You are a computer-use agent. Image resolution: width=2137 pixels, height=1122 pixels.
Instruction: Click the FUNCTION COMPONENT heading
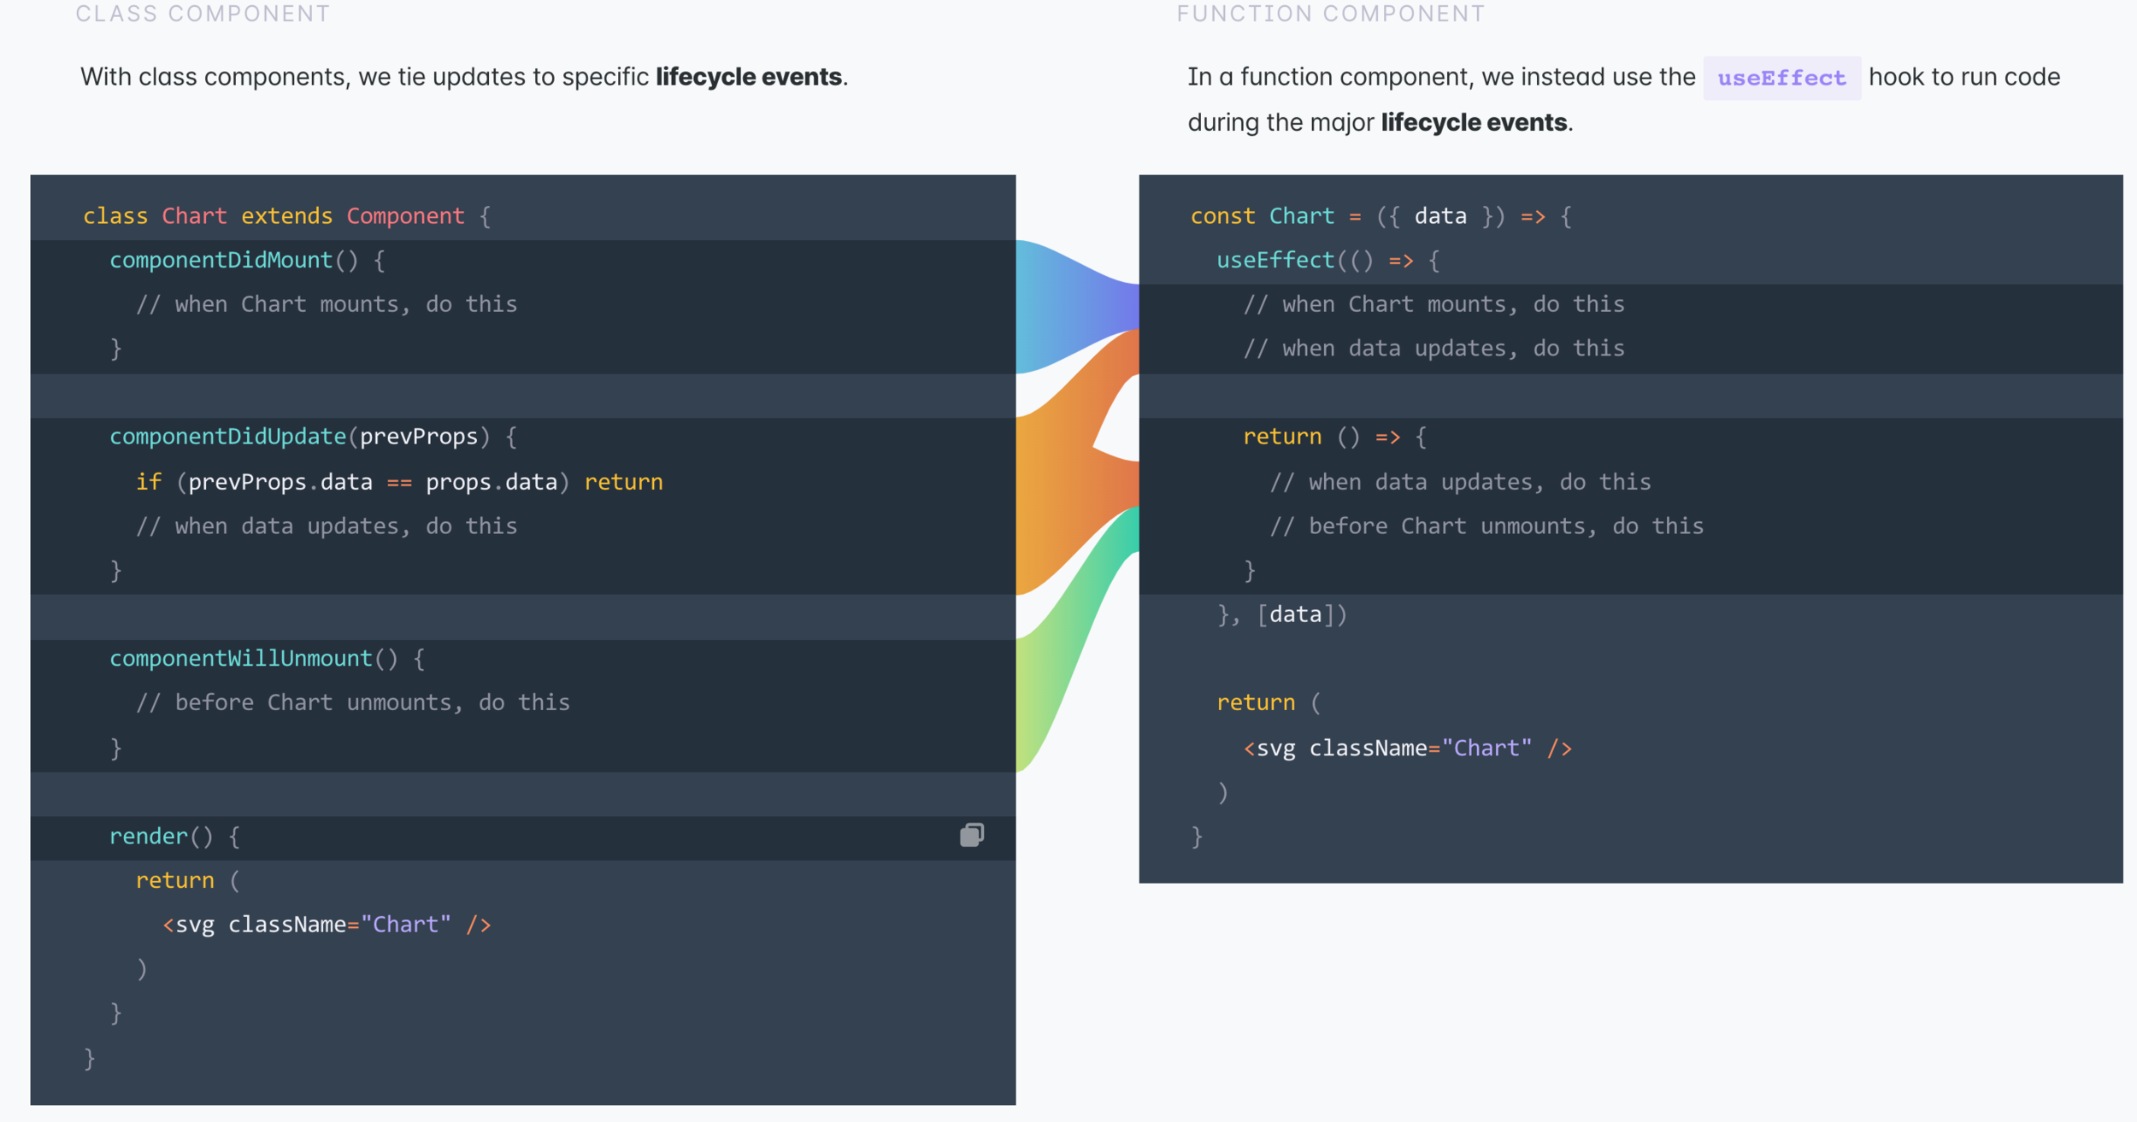(1330, 14)
